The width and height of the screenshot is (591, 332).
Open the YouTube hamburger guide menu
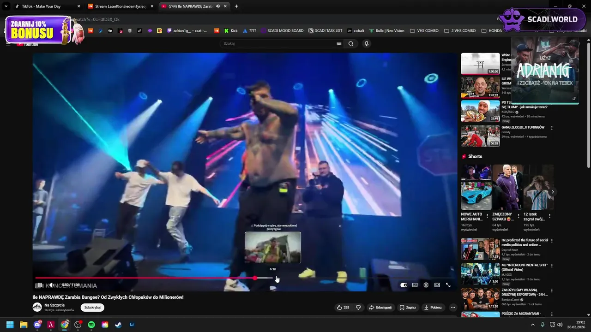tap(8, 44)
